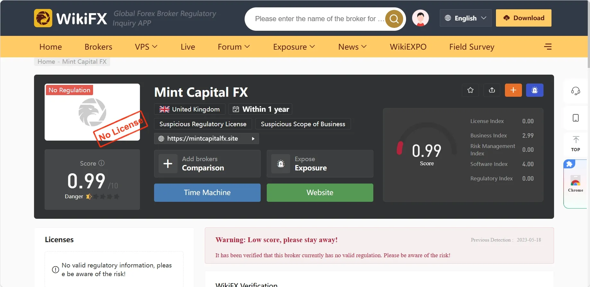
Task: Click the License Index value 0.00
Action: click(528, 121)
